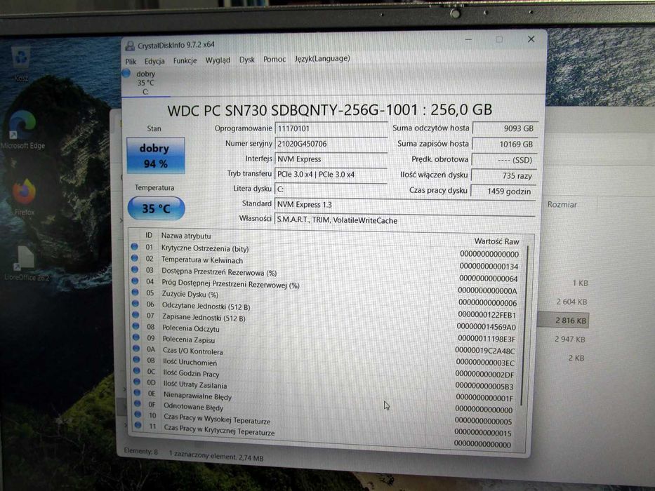This screenshot has height=491, width=655.
Task: Click the Suma odczytów hosta value 9093 GB
Action: click(x=504, y=128)
